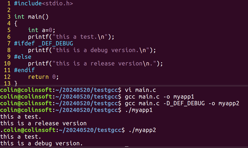This screenshot has width=248, height=148.
Task: Click the return 0 statement
Action: coord(43,77)
